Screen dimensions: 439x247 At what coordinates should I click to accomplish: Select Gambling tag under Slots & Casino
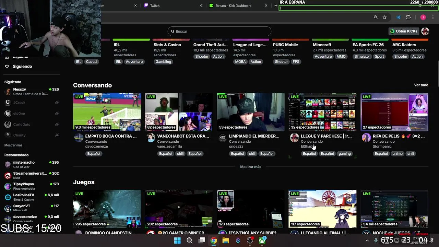(x=163, y=62)
